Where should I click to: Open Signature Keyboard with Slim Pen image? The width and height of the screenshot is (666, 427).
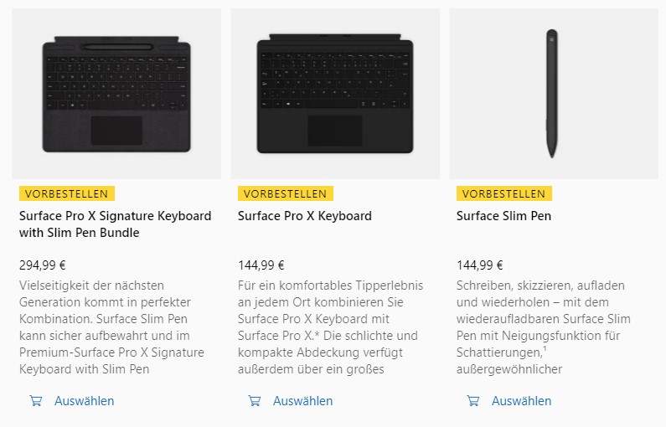(116, 94)
